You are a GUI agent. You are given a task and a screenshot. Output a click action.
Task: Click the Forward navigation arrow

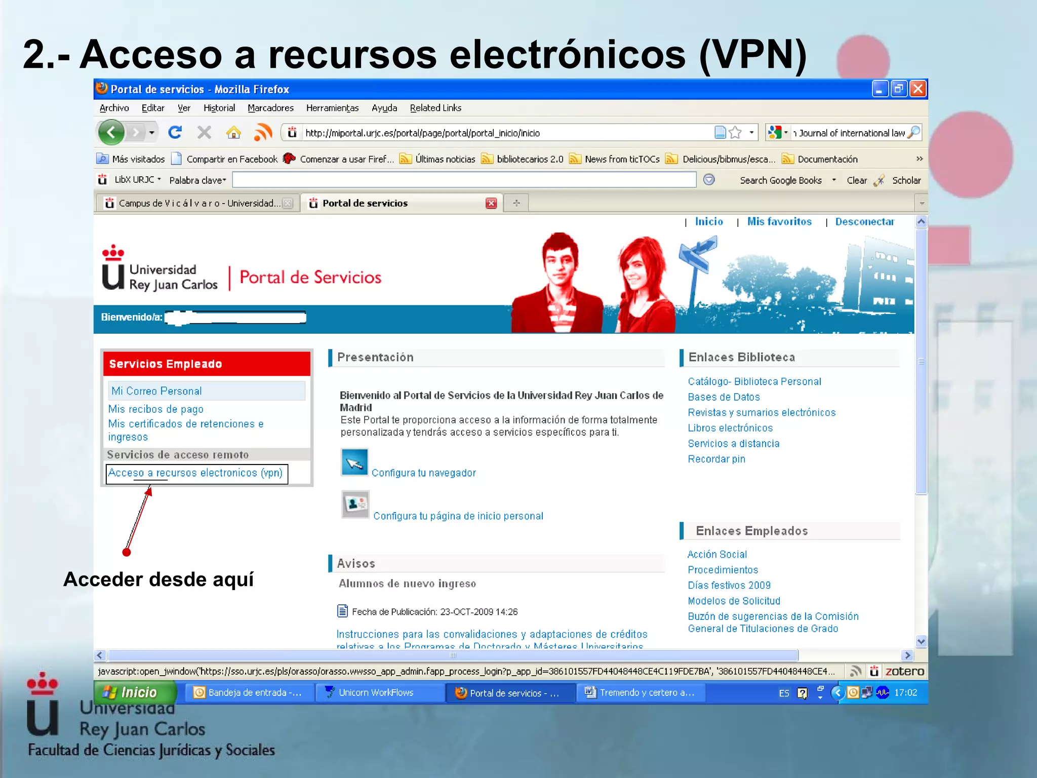[135, 133]
